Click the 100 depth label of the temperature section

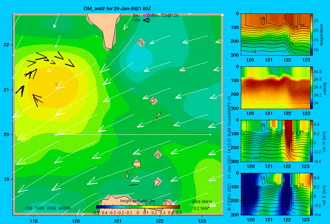coord(235,27)
